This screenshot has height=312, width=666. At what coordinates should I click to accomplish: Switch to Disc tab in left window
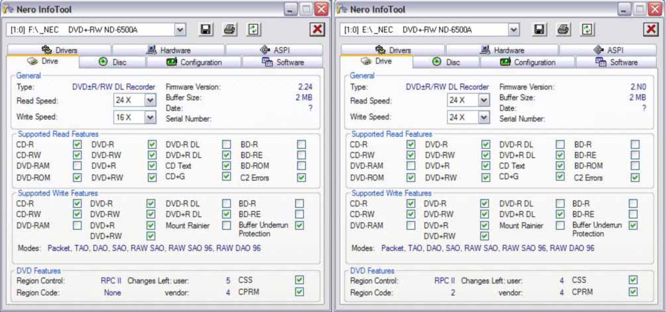[112, 62]
